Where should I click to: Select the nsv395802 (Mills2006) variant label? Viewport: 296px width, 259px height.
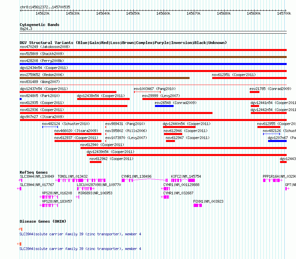tap(126, 131)
